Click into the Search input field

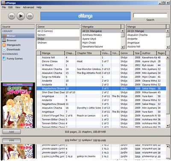tap(150, 15)
